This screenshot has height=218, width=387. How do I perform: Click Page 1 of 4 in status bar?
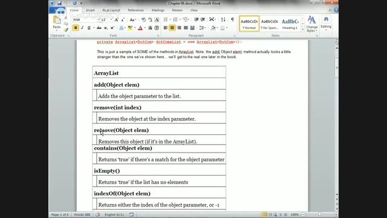coord(60,214)
